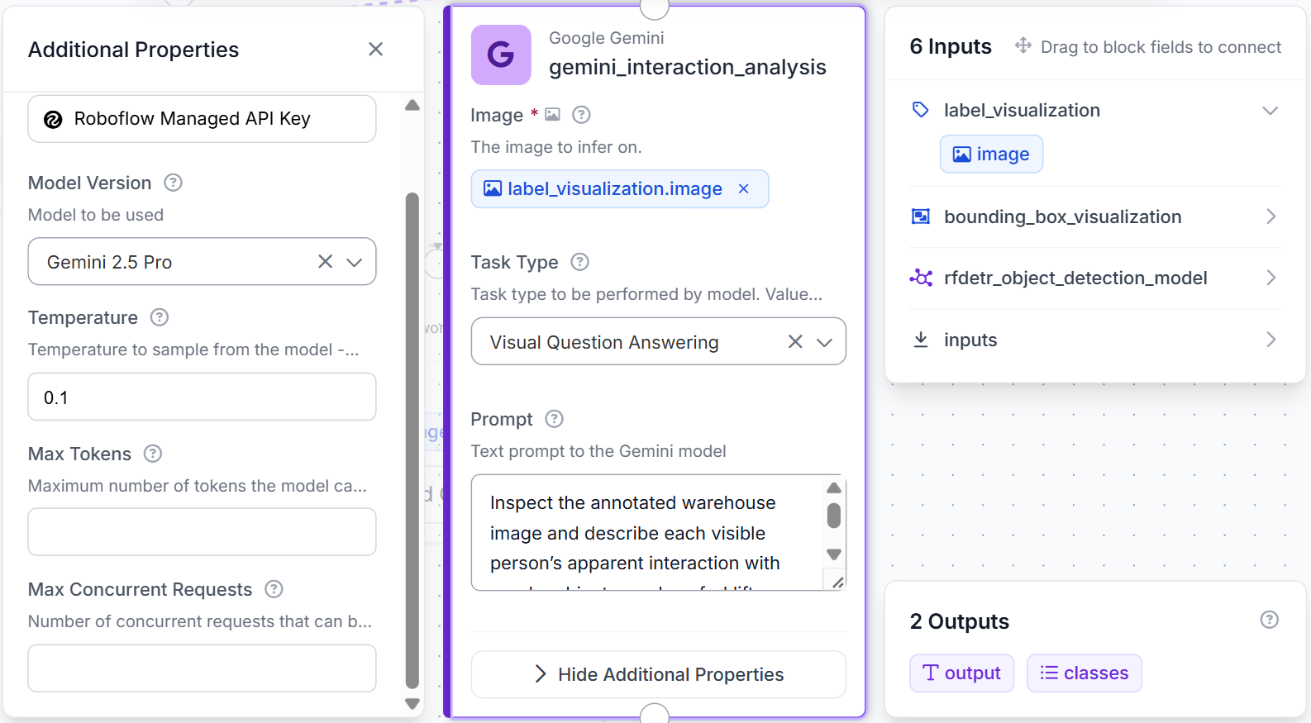Click 'Text prompt to the Gemini model' text
This screenshot has height=723, width=1311.
598,451
